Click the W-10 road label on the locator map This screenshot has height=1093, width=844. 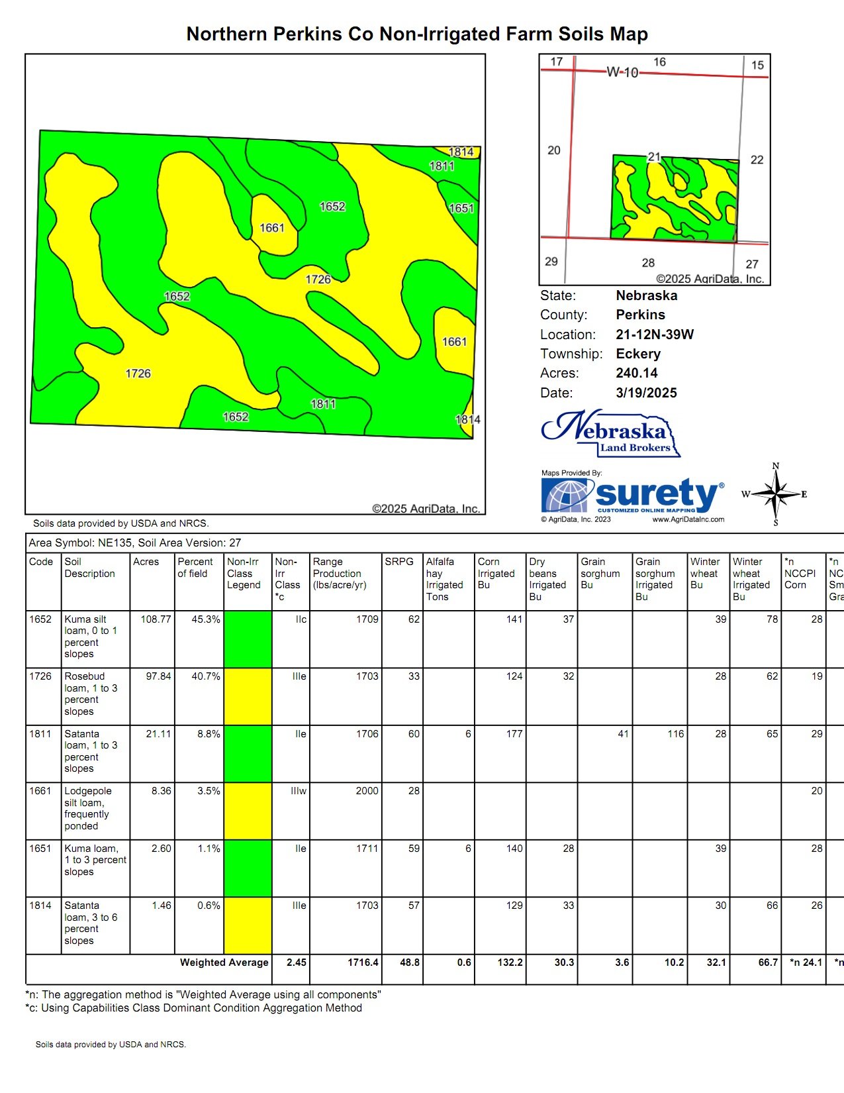click(622, 72)
